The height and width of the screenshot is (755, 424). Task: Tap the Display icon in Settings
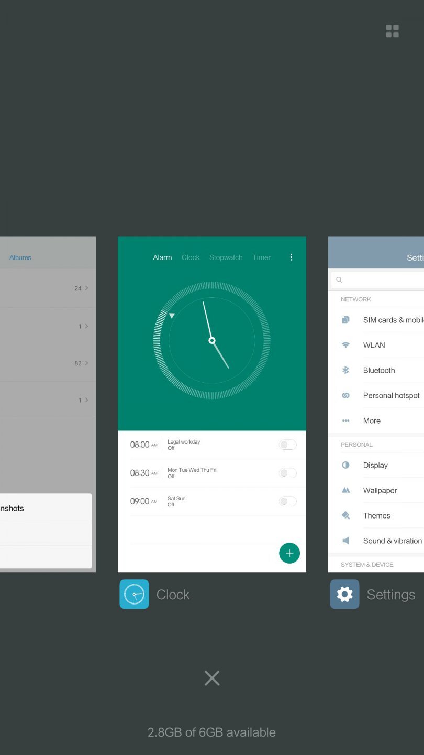(345, 465)
